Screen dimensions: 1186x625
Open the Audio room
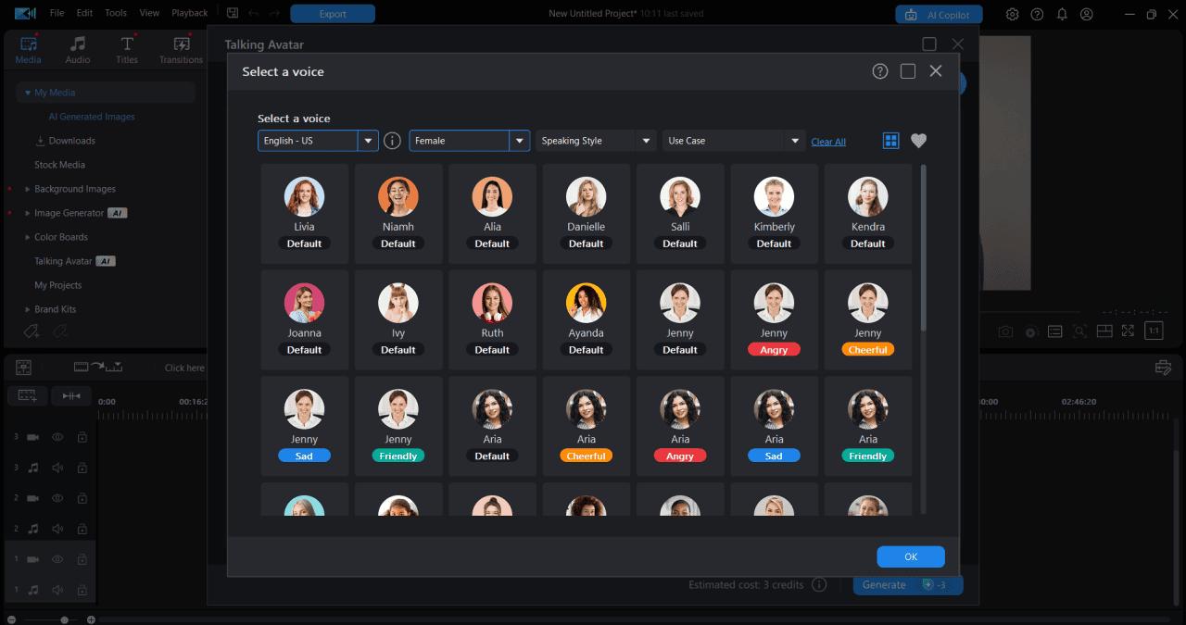click(78, 50)
